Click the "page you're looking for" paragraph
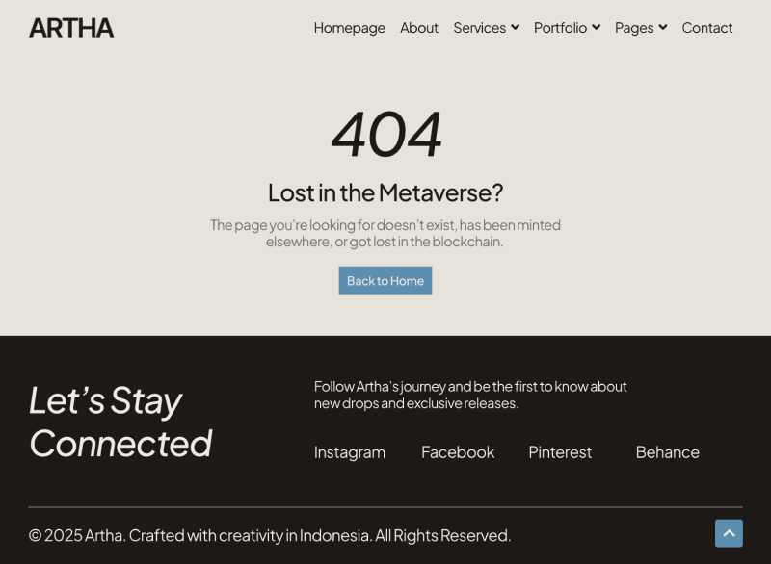The width and height of the screenshot is (771, 564). [385, 233]
